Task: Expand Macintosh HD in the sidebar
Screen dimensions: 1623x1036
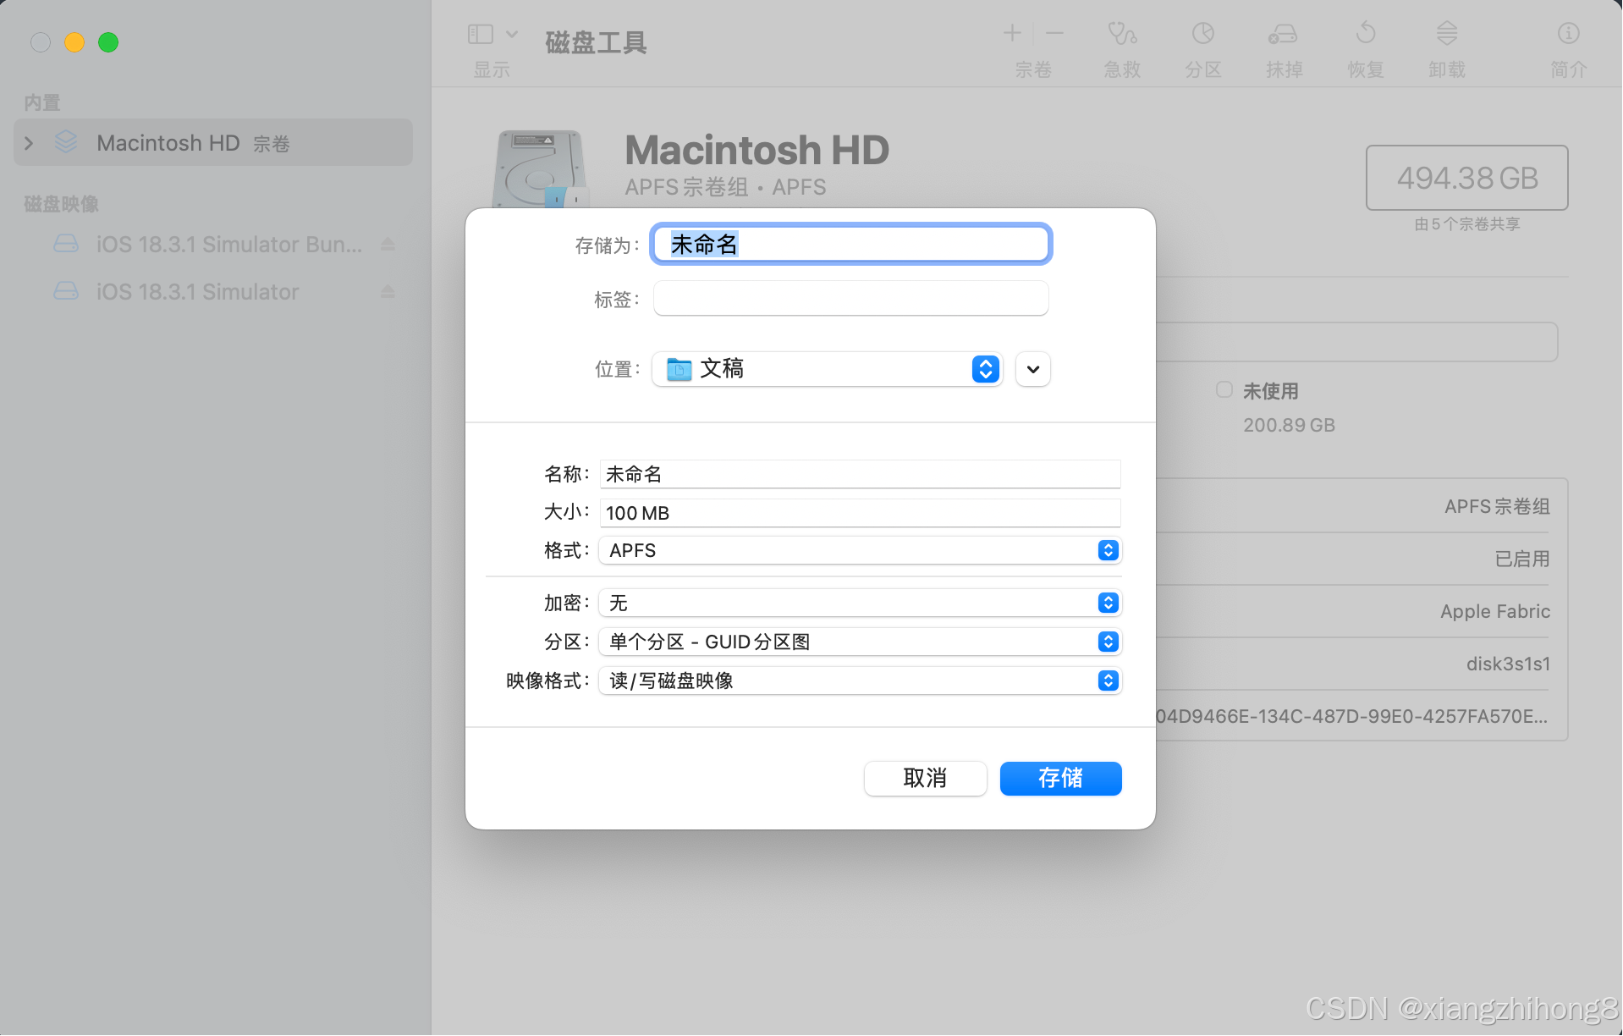Action: [x=30, y=143]
